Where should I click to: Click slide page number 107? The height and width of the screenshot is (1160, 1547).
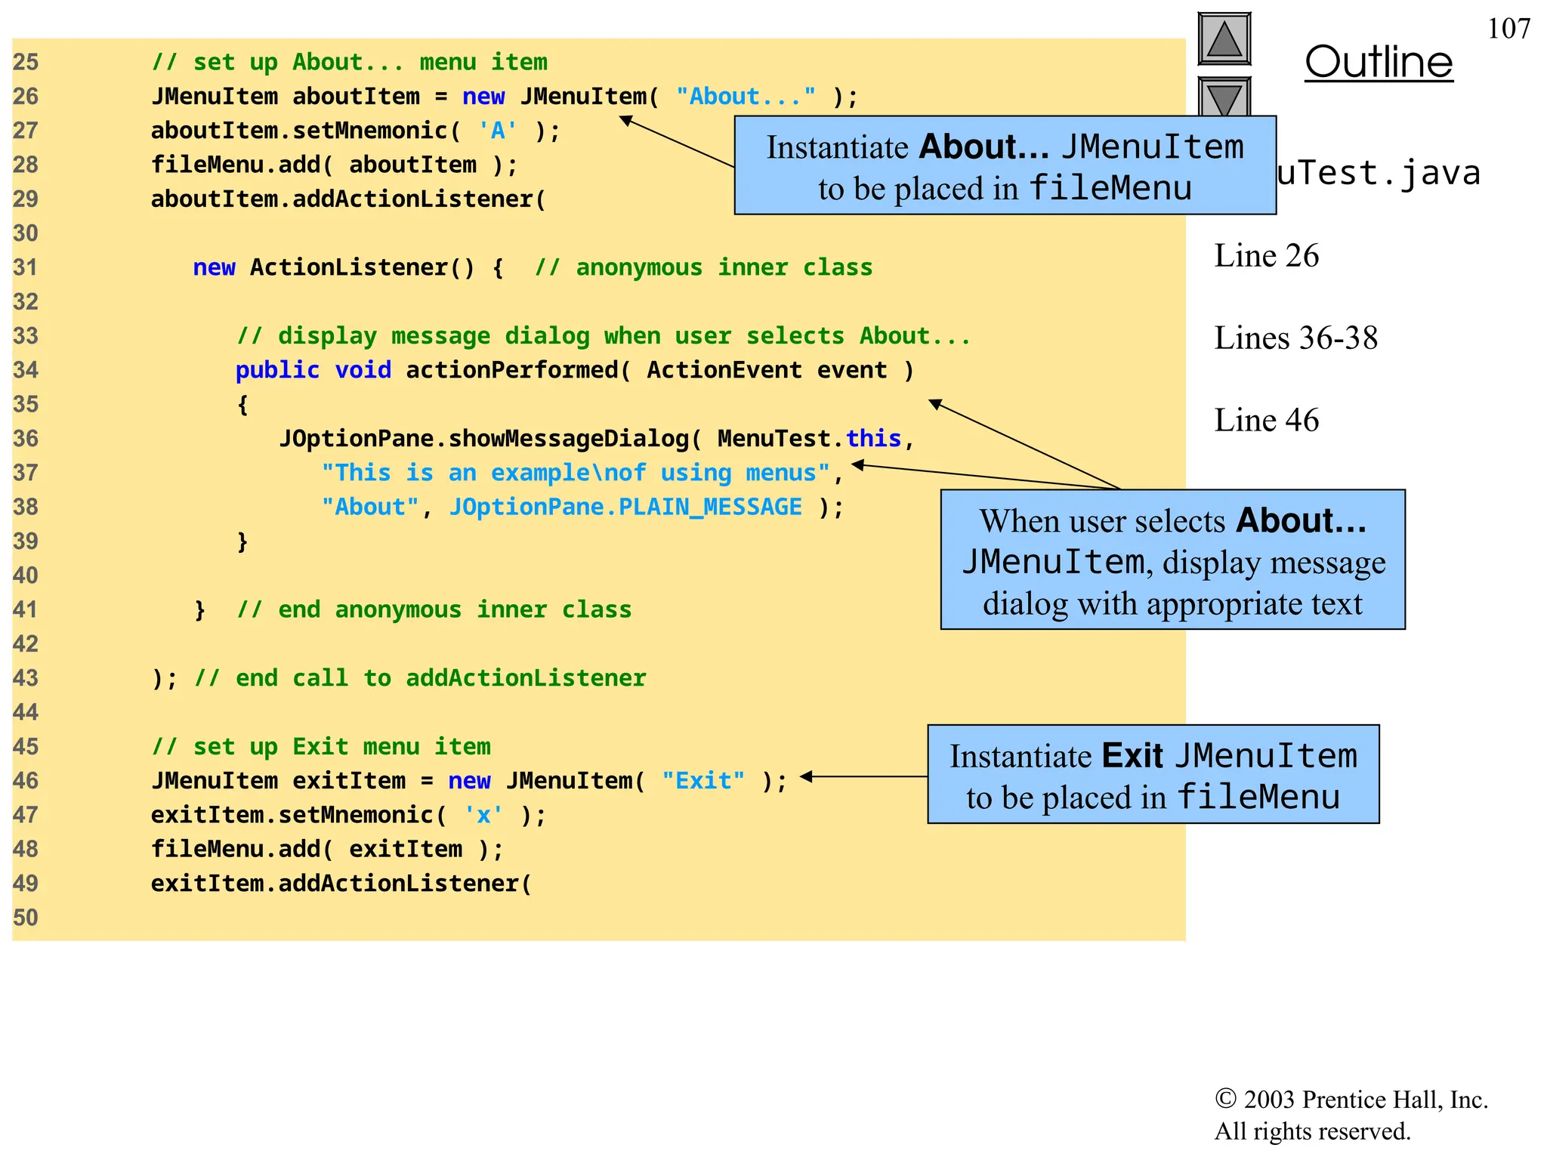pos(1508,29)
